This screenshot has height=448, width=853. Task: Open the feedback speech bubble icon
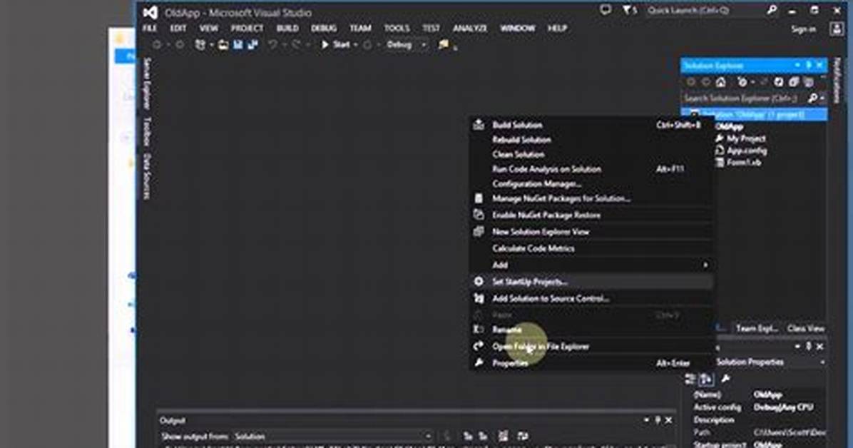tap(605, 10)
